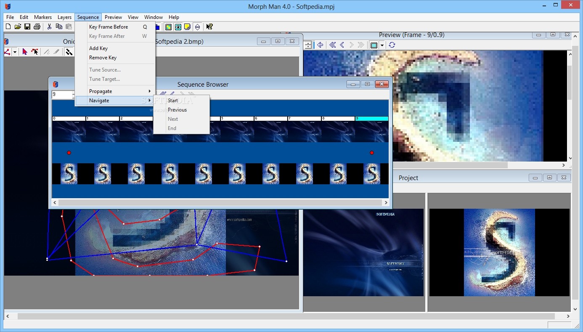
Task: Click the green-yellow picture toolbar icon
Action: coord(168,27)
